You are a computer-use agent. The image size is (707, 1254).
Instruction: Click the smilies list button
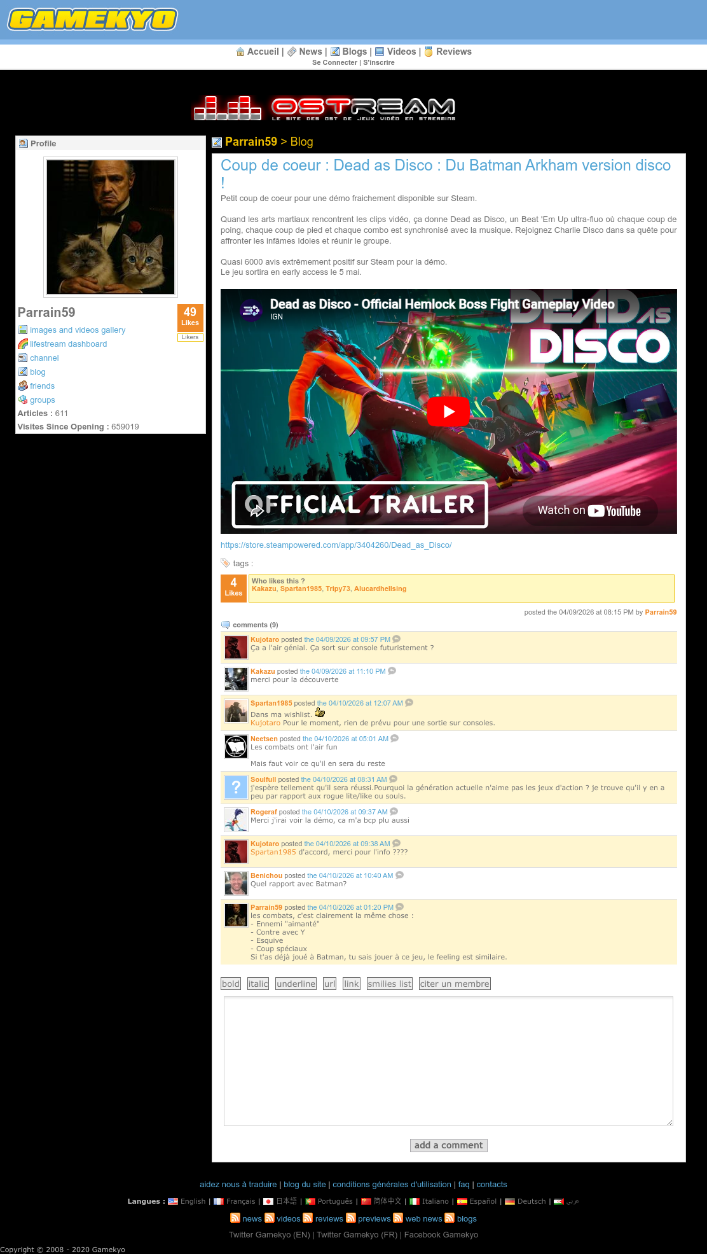tap(390, 984)
